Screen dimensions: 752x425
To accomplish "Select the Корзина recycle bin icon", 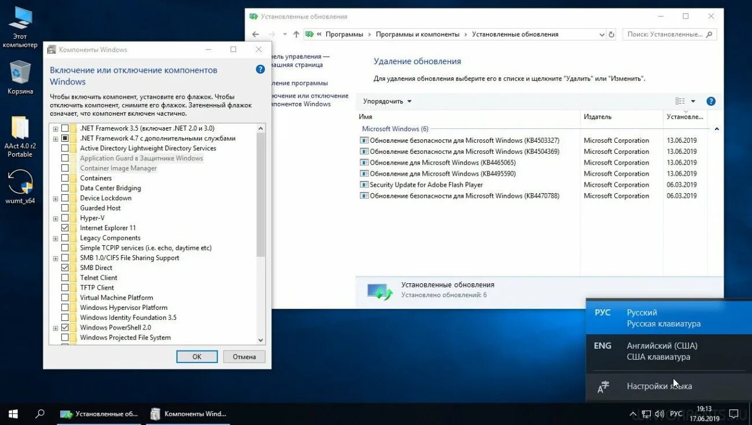I will (20, 77).
